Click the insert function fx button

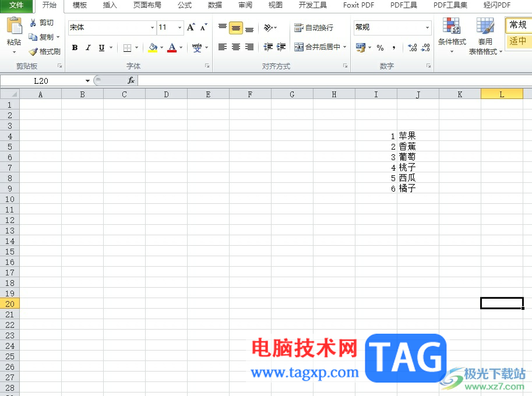click(131, 81)
